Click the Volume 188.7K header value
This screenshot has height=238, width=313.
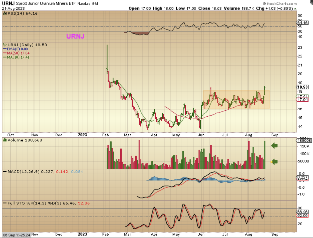coord(239,8)
